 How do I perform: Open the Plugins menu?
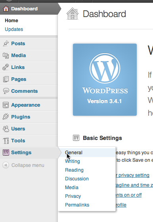click(21, 117)
